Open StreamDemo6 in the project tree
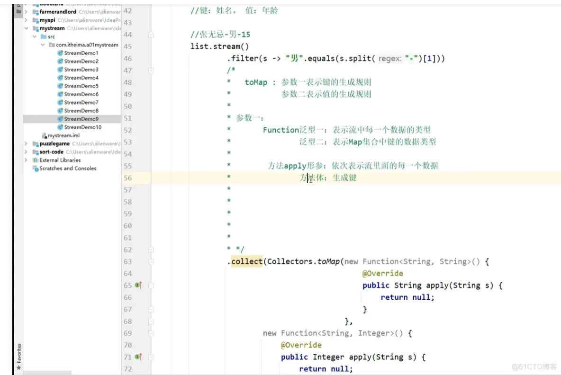This screenshot has width=561, height=375. coord(81,94)
